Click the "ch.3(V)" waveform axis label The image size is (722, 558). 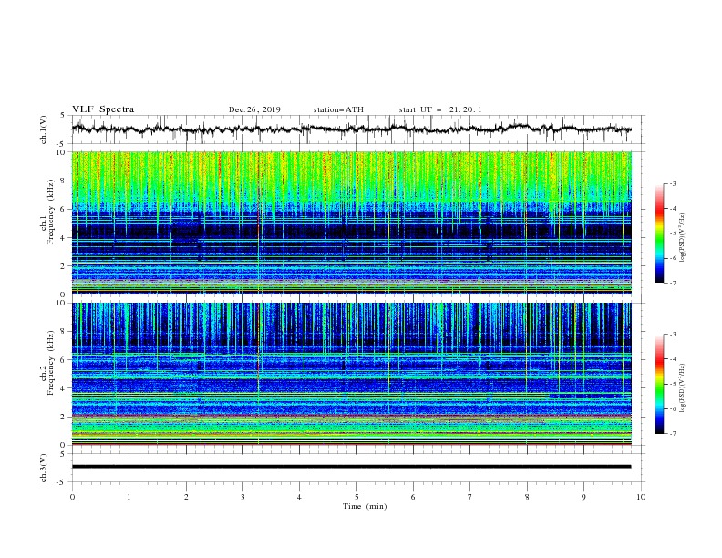pyautogui.click(x=44, y=469)
